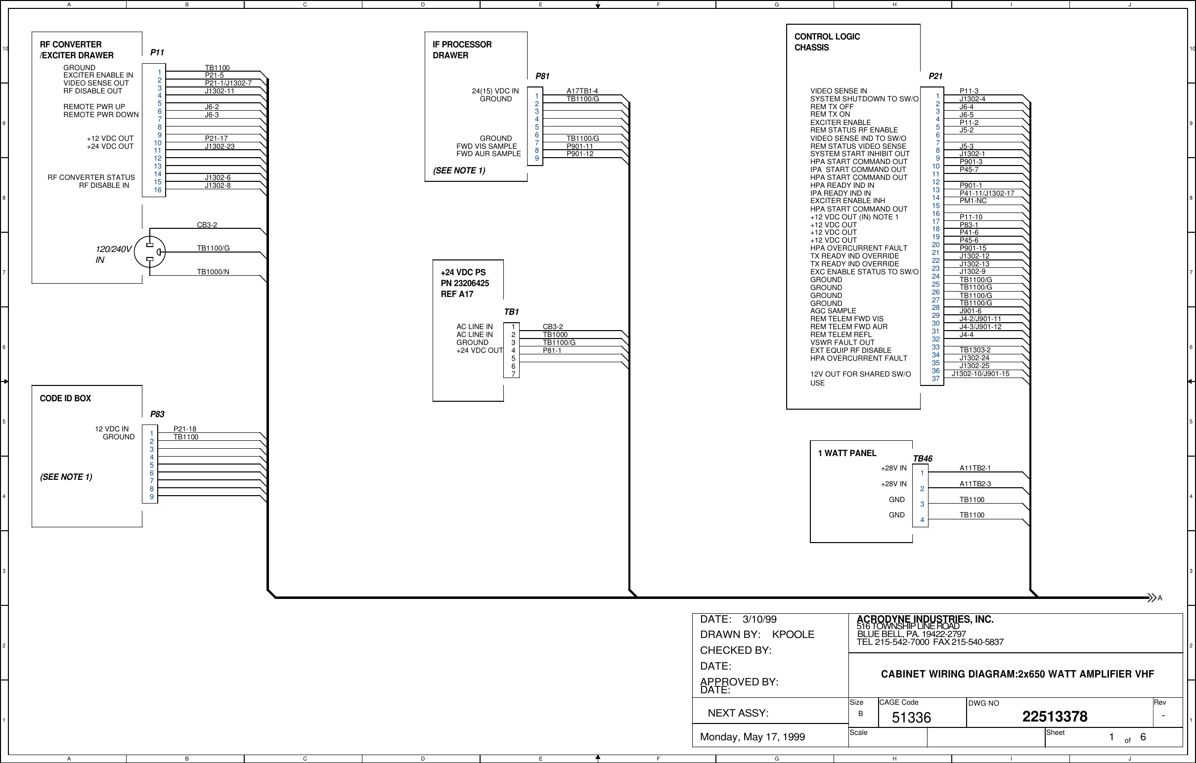Click the top border center arrow marker
Screen dimensions: 1196x763
598,5
